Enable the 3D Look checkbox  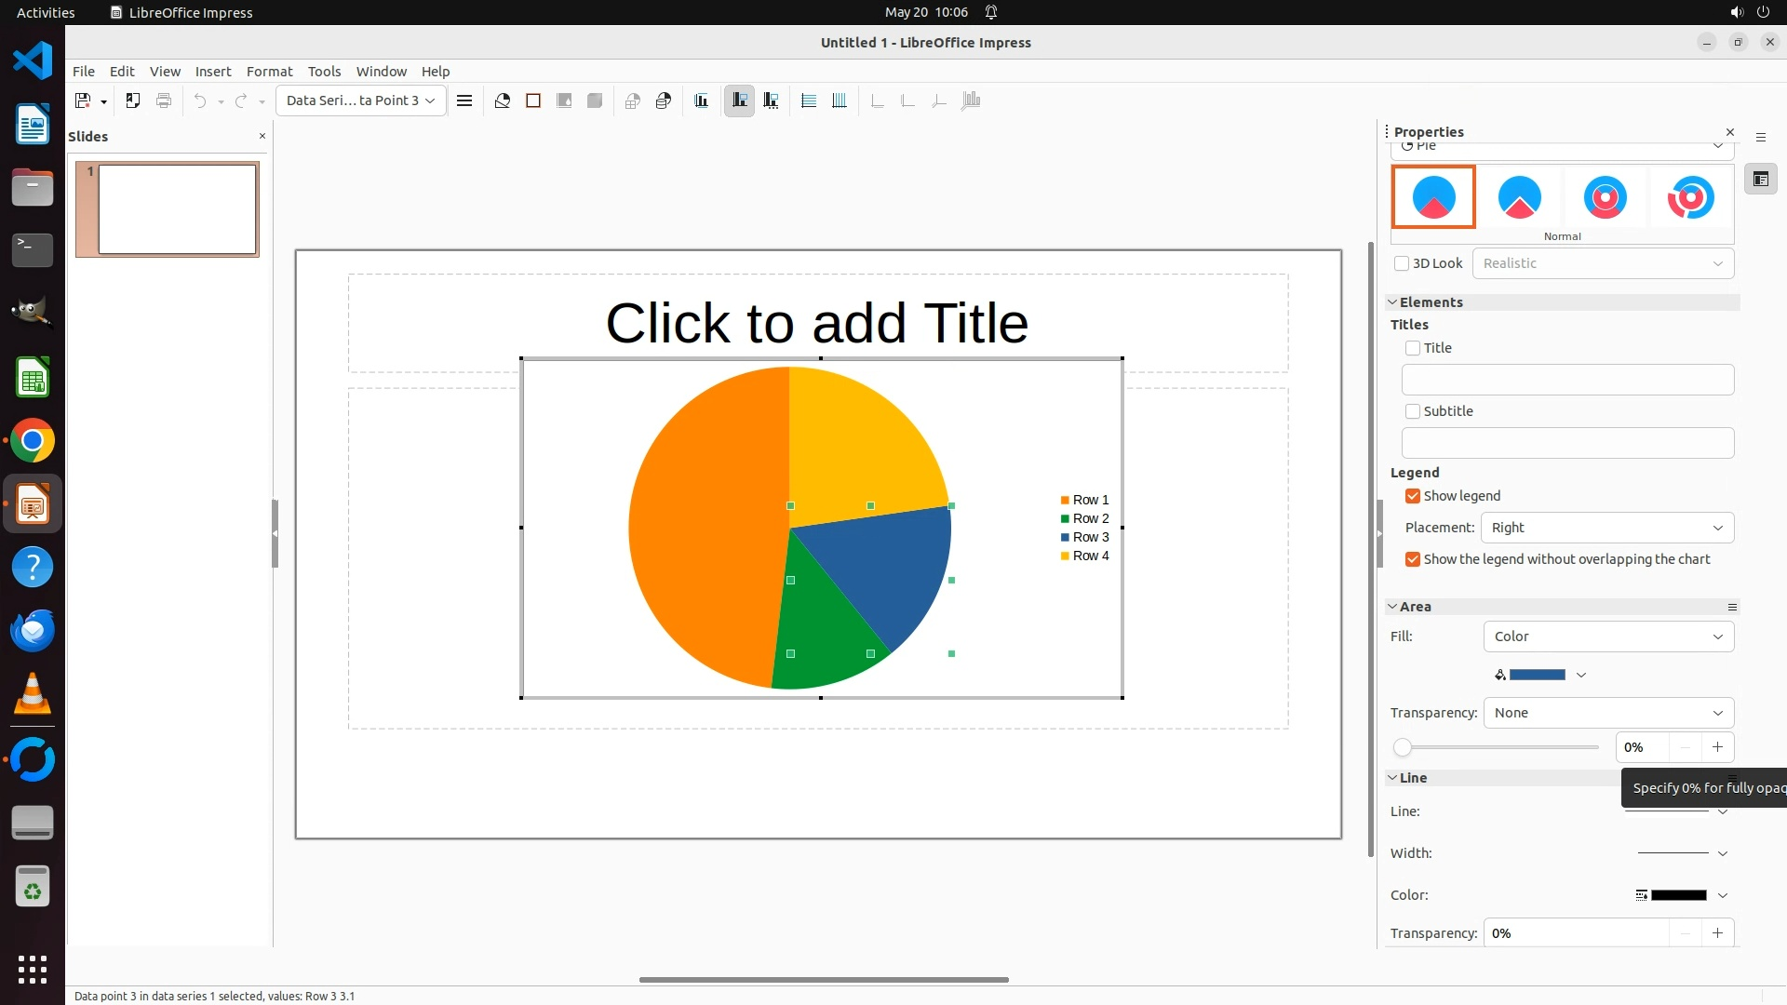click(x=1402, y=263)
